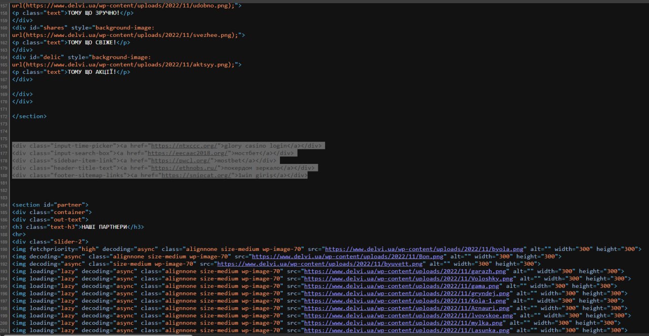Image resolution: width=649 pixels, height=336 pixels.
Task: Click the eecaac2018.org hyperlink
Action: pos(188,153)
